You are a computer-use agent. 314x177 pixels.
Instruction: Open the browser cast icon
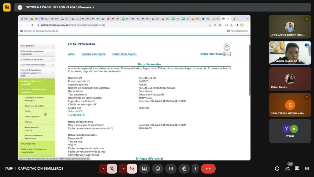click(x=226, y=25)
